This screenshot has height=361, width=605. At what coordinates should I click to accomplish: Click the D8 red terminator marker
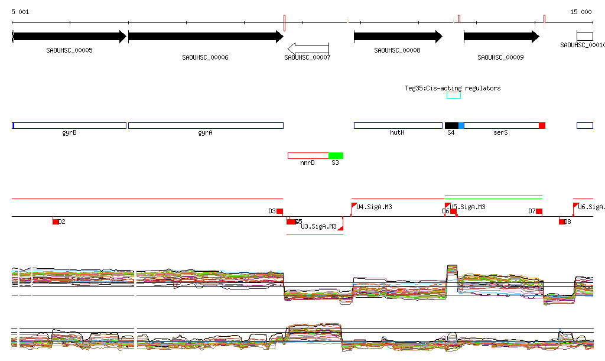pyautogui.click(x=562, y=222)
